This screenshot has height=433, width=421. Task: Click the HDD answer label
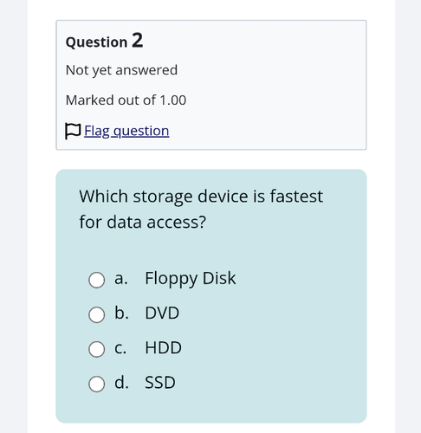163,347
